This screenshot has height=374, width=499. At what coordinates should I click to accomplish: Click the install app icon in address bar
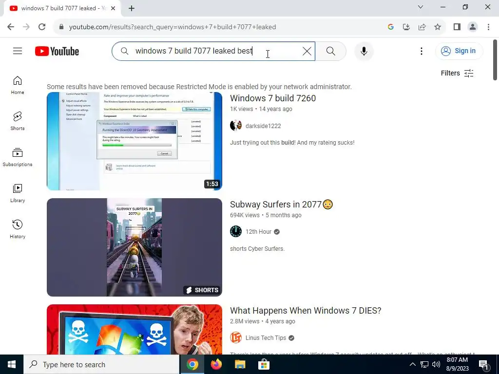pos(406,27)
